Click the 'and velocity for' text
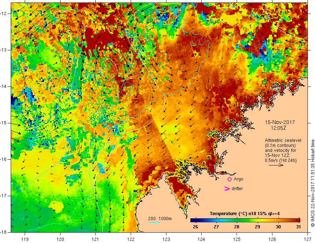315x243 pixels. (280, 150)
